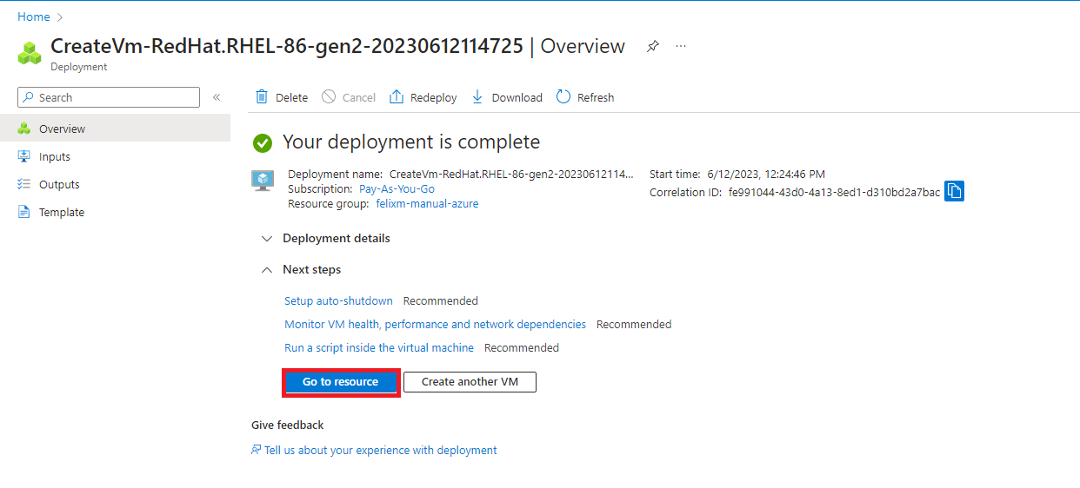Open the more options ellipsis menu
Viewport: 1080px width, 488px height.
point(681,46)
